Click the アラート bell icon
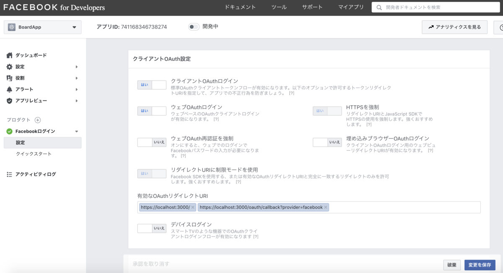The image size is (503, 273). pyautogui.click(x=9, y=89)
